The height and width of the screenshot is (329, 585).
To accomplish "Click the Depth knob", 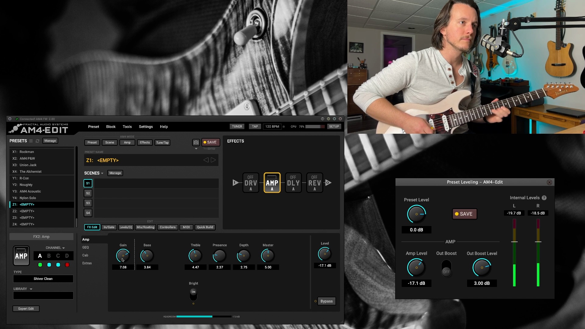I will click(x=244, y=256).
